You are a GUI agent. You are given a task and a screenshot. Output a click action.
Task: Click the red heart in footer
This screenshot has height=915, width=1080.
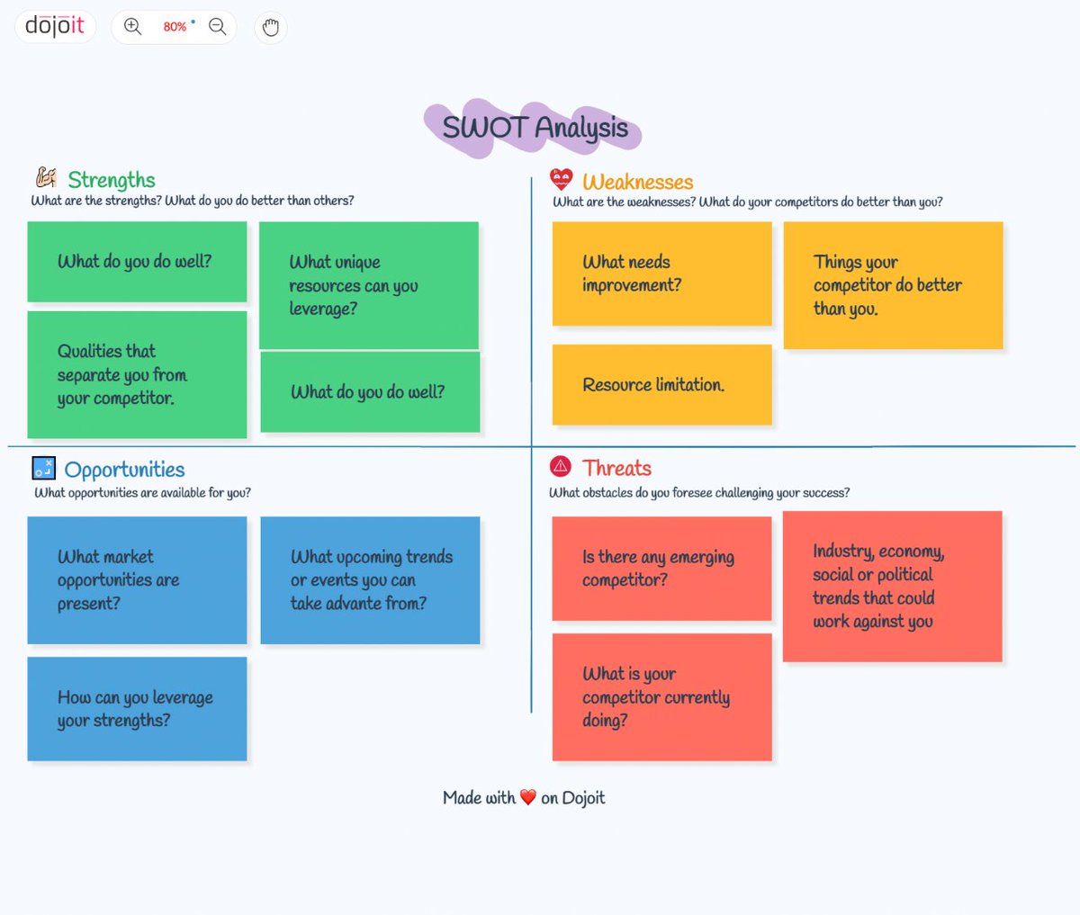[528, 797]
